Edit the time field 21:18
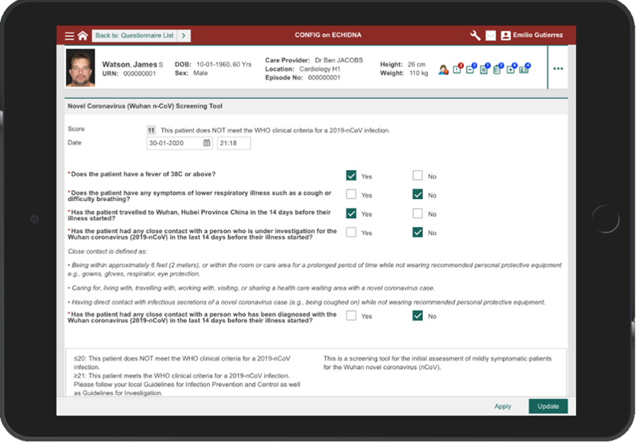This screenshot has width=637, height=442. coord(234,143)
